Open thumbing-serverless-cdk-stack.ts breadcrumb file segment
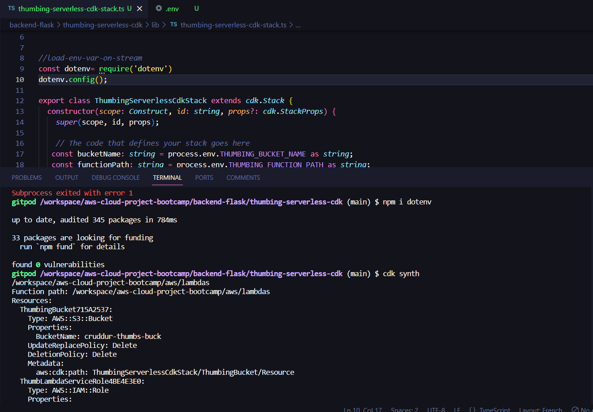 [x=234, y=25]
